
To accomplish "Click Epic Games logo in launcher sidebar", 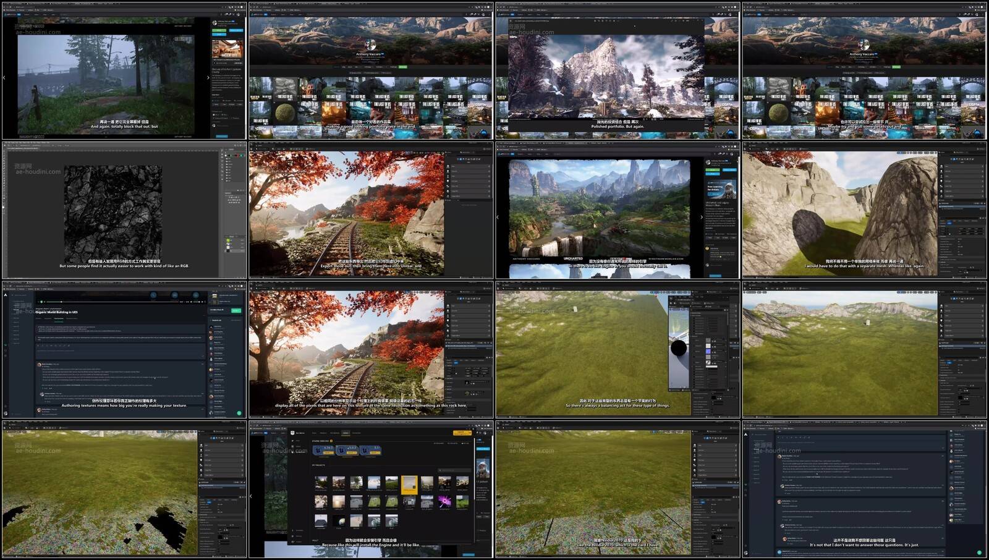I will click(292, 433).
